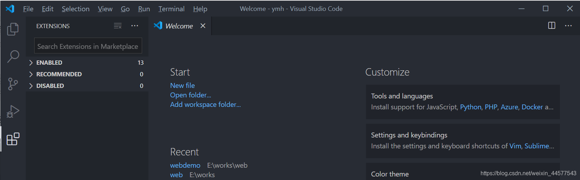Open the Selection menu
This screenshot has height=180, width=580.
[x=75, y=9]
